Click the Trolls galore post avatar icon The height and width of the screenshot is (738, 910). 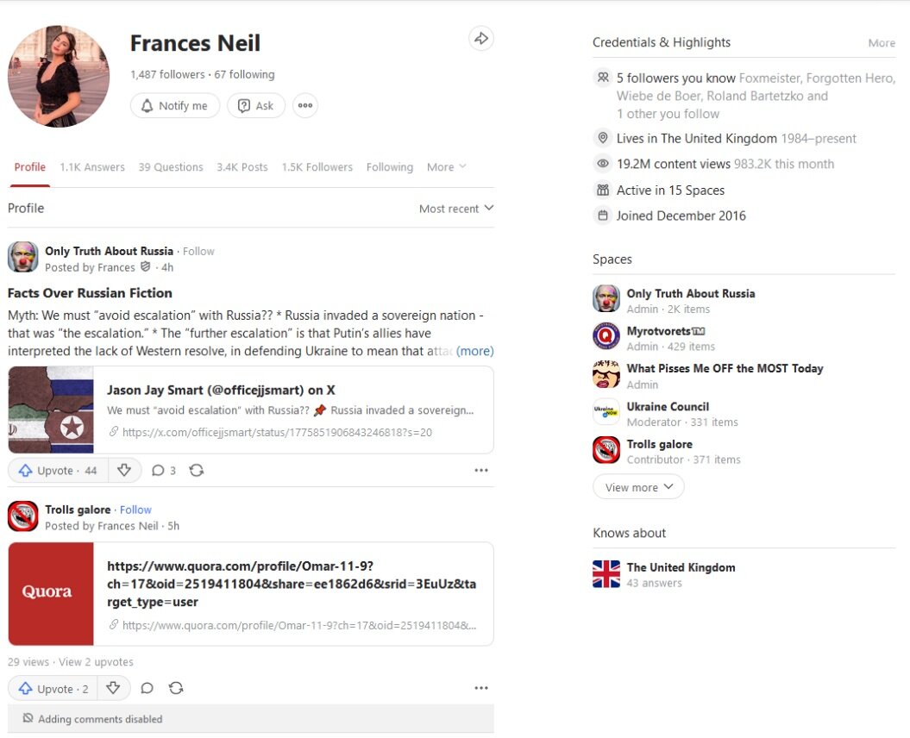(x=23, y=516)
